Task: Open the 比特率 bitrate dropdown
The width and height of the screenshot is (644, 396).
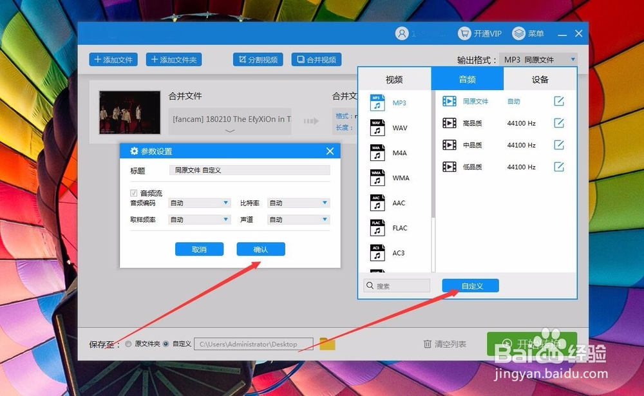Action: pyautogui.click(x=298, y=203)
